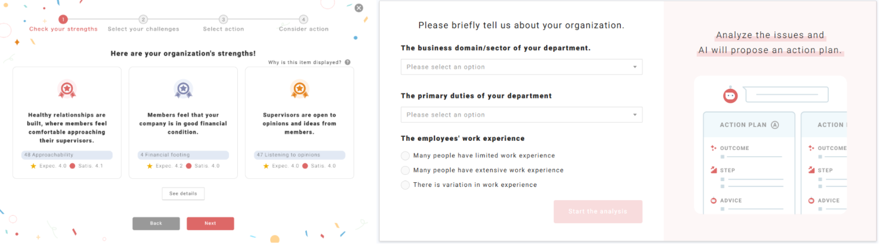Image resolution: width=879 pixels, height=244 pixels.
Task: Open the business domain/sector dropdown
Action: click(x=521, y=67)
